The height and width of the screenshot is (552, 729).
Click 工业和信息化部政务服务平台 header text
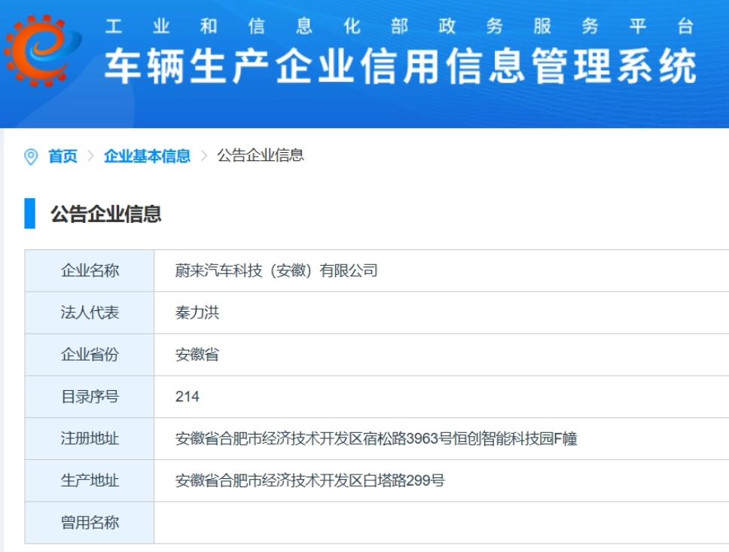(399, 26)
